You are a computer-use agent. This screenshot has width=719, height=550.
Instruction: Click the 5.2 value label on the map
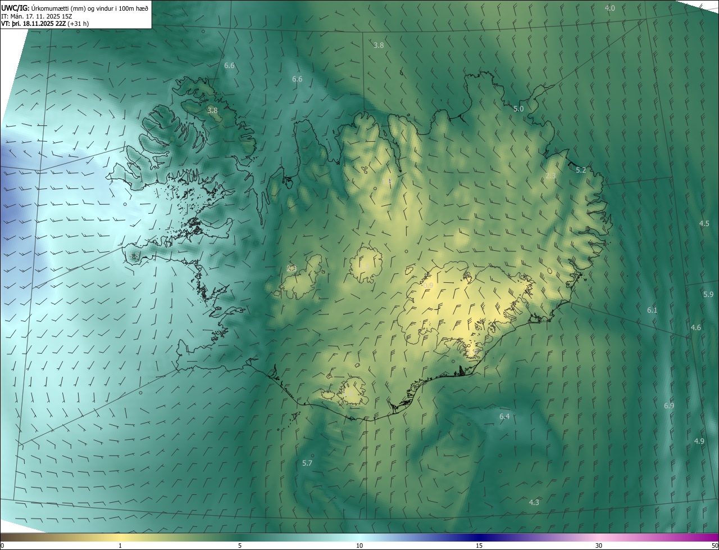581,170
